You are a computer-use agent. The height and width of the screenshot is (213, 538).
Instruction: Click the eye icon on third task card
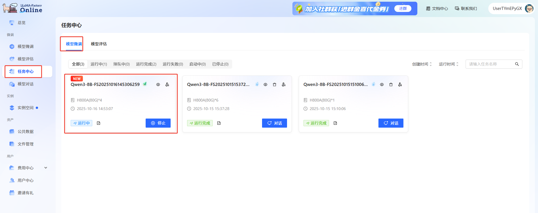click(x=382, y=85)
